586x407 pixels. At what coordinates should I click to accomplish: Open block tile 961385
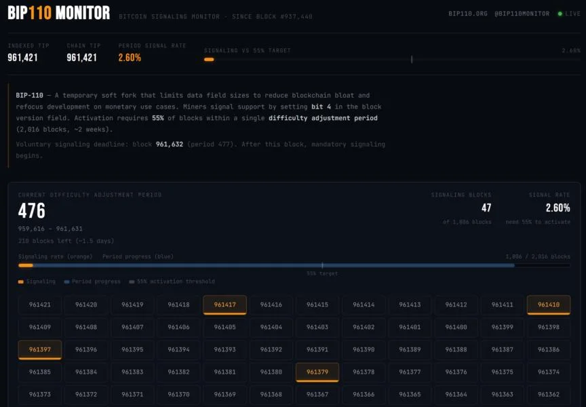[39, 372]
